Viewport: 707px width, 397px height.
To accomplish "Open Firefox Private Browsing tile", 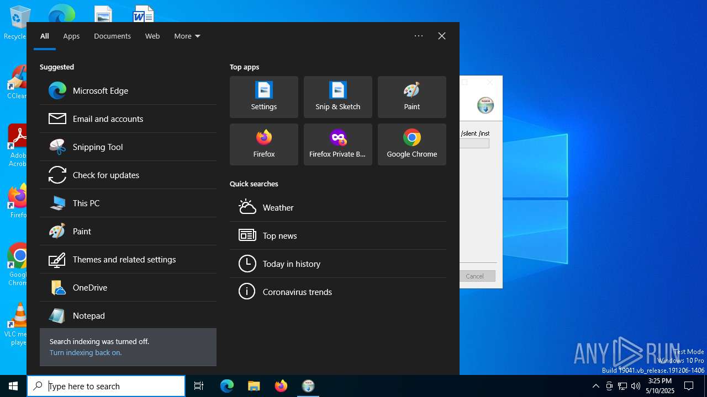I will click(338, 144).
